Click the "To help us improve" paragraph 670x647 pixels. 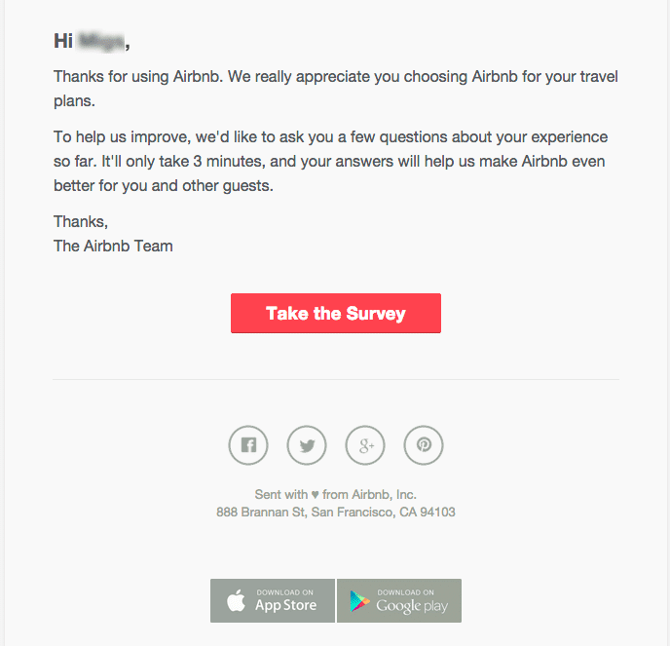[330, 161]
